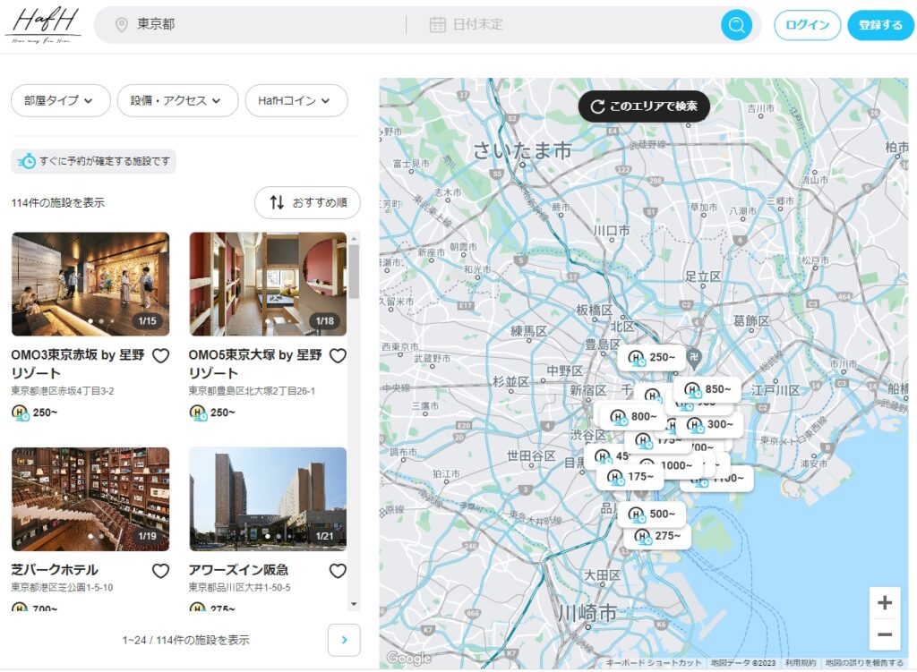Select the 175~ map price marker near 目黒
The width and height of the screenshot is (917, 672).
pyautogui.click(x=631, y=477)
